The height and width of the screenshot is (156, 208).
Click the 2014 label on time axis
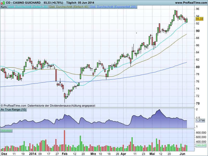pyautogui.click(x=33, y=154)
